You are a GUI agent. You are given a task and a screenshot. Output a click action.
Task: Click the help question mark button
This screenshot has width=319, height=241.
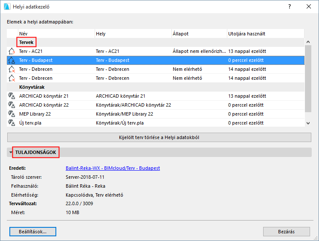(290, 7)
